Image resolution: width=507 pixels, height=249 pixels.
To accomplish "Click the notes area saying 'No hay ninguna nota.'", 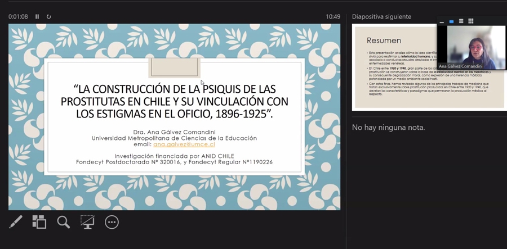I will point(388,128).
